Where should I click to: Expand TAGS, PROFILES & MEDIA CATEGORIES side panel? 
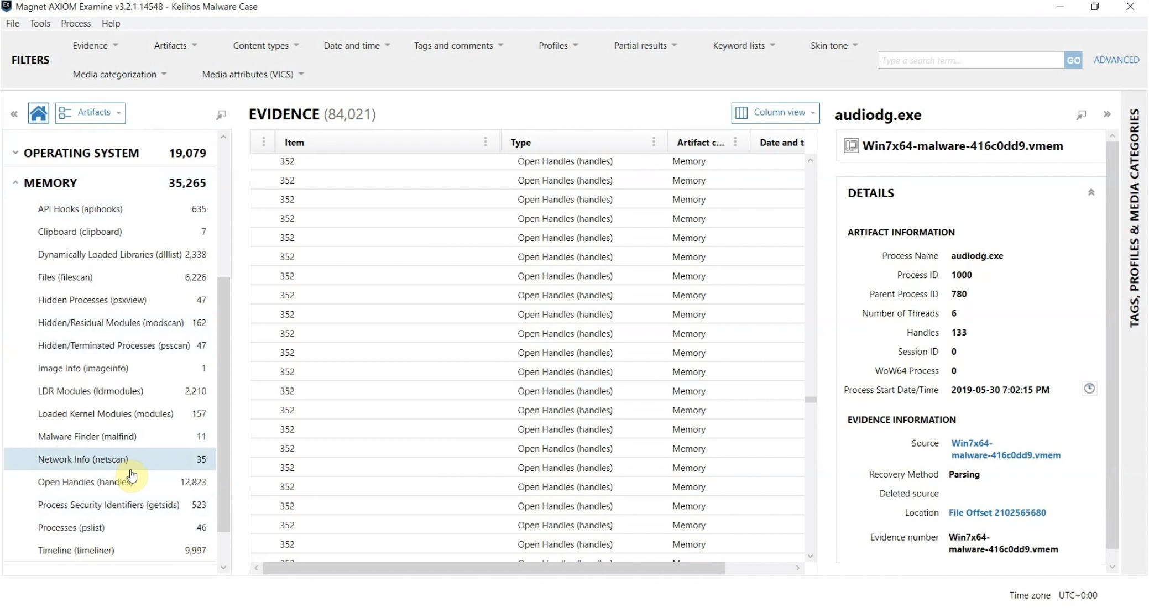(1135, 218)
